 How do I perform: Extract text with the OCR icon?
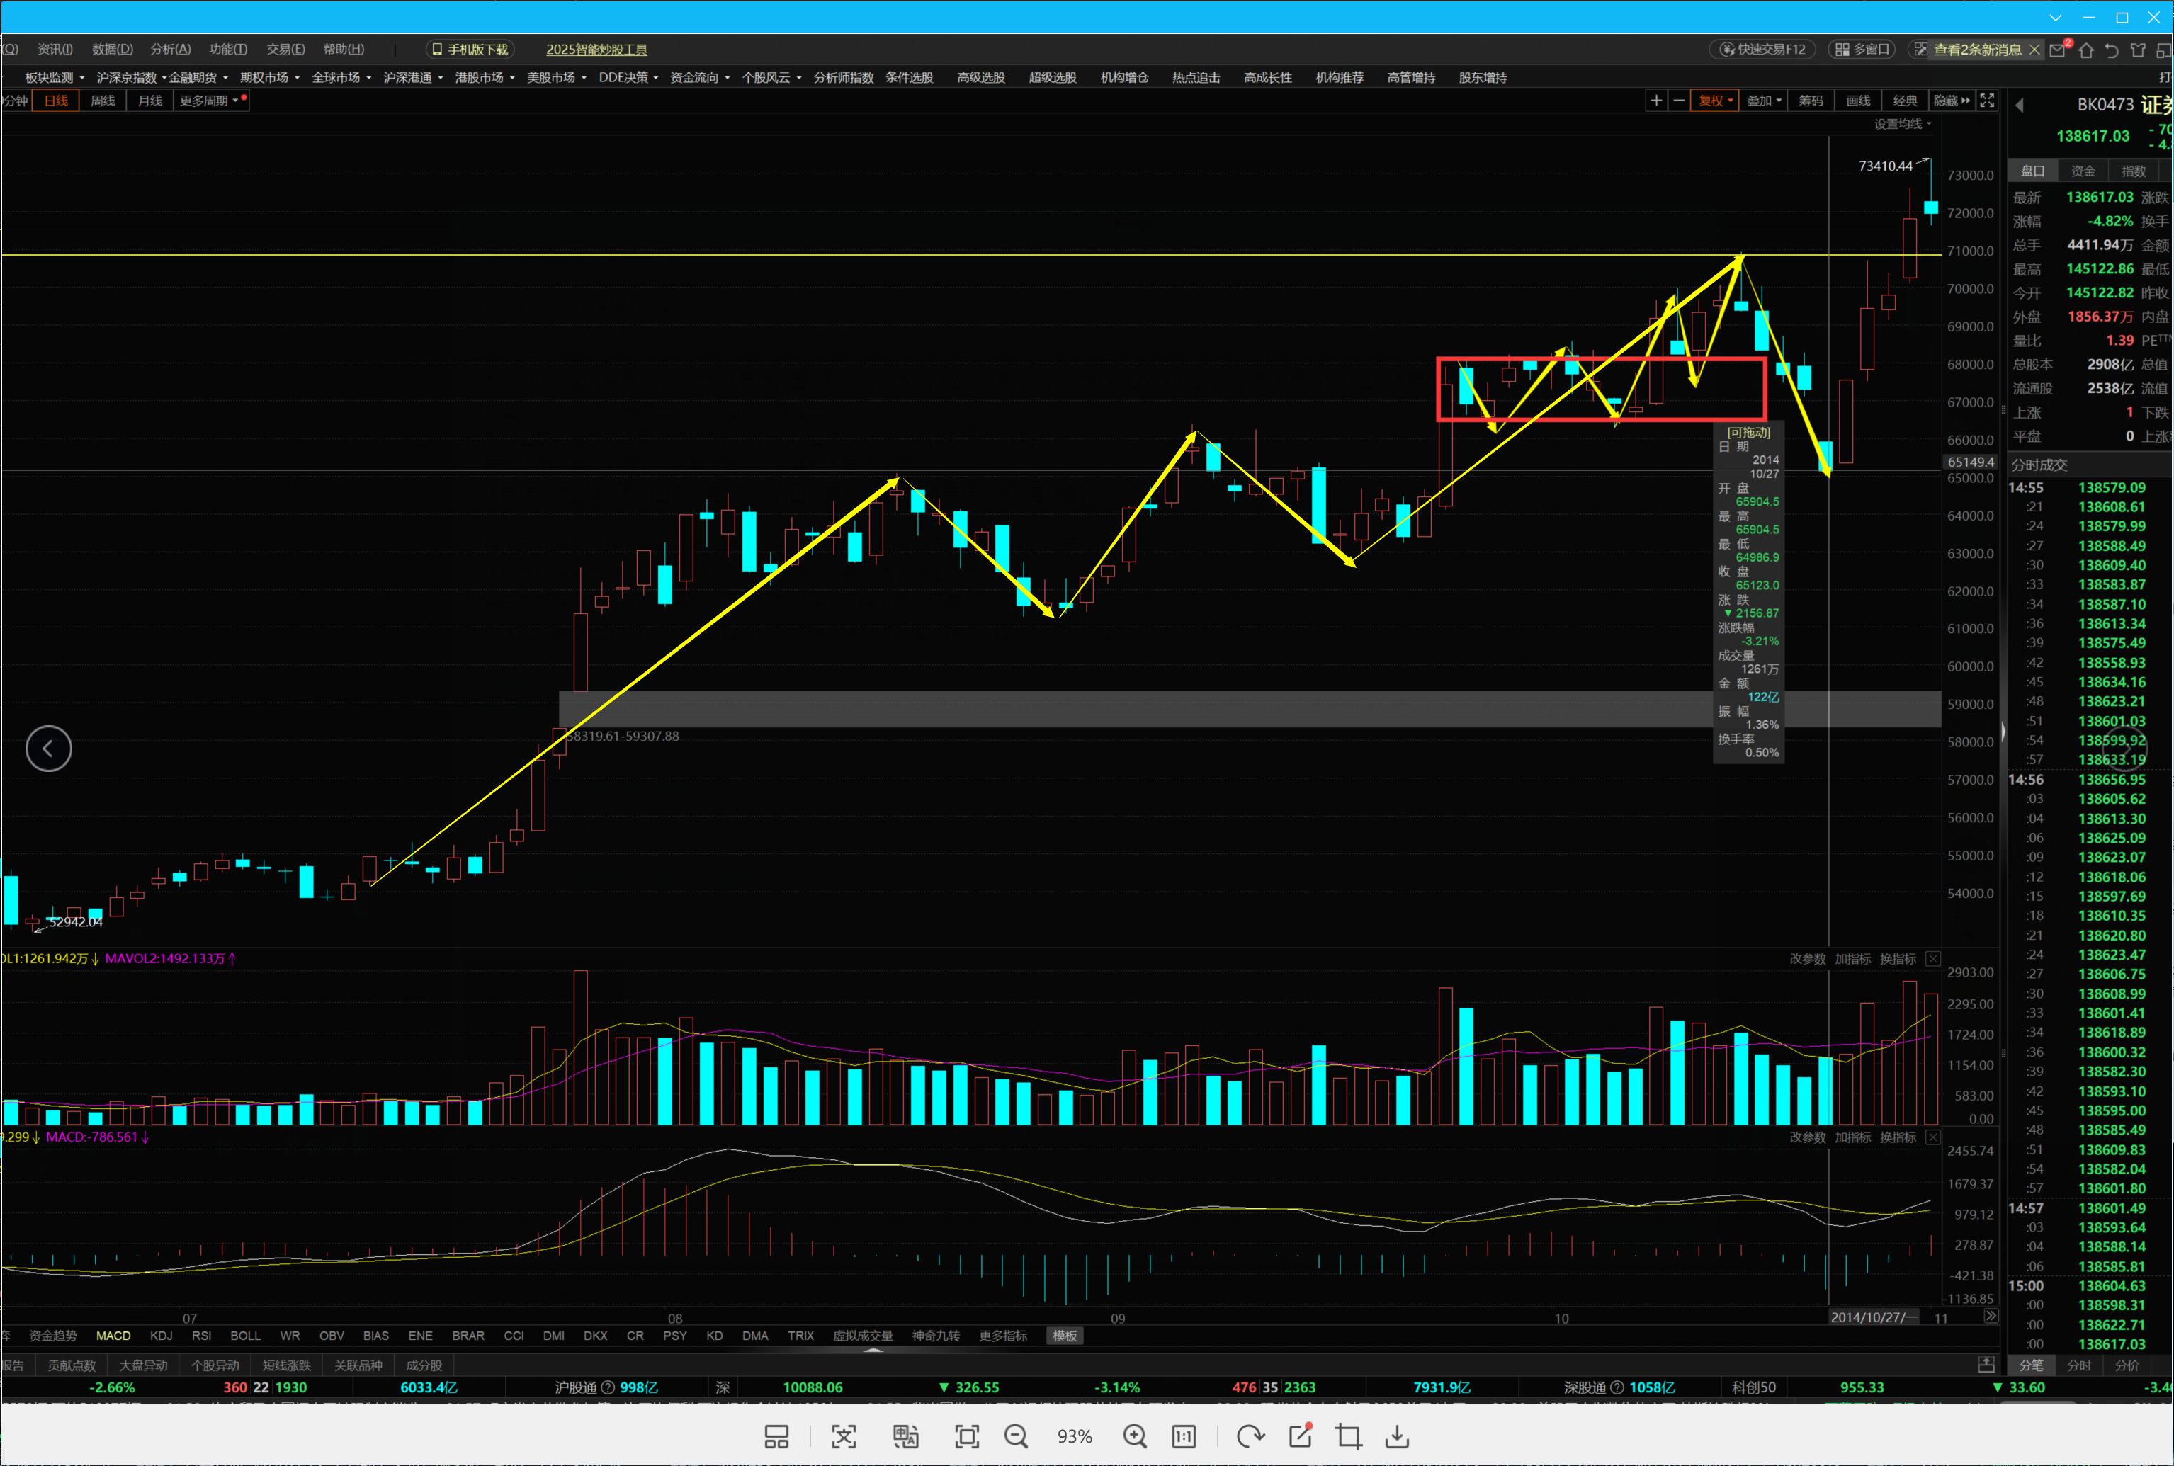[844, 1436]
